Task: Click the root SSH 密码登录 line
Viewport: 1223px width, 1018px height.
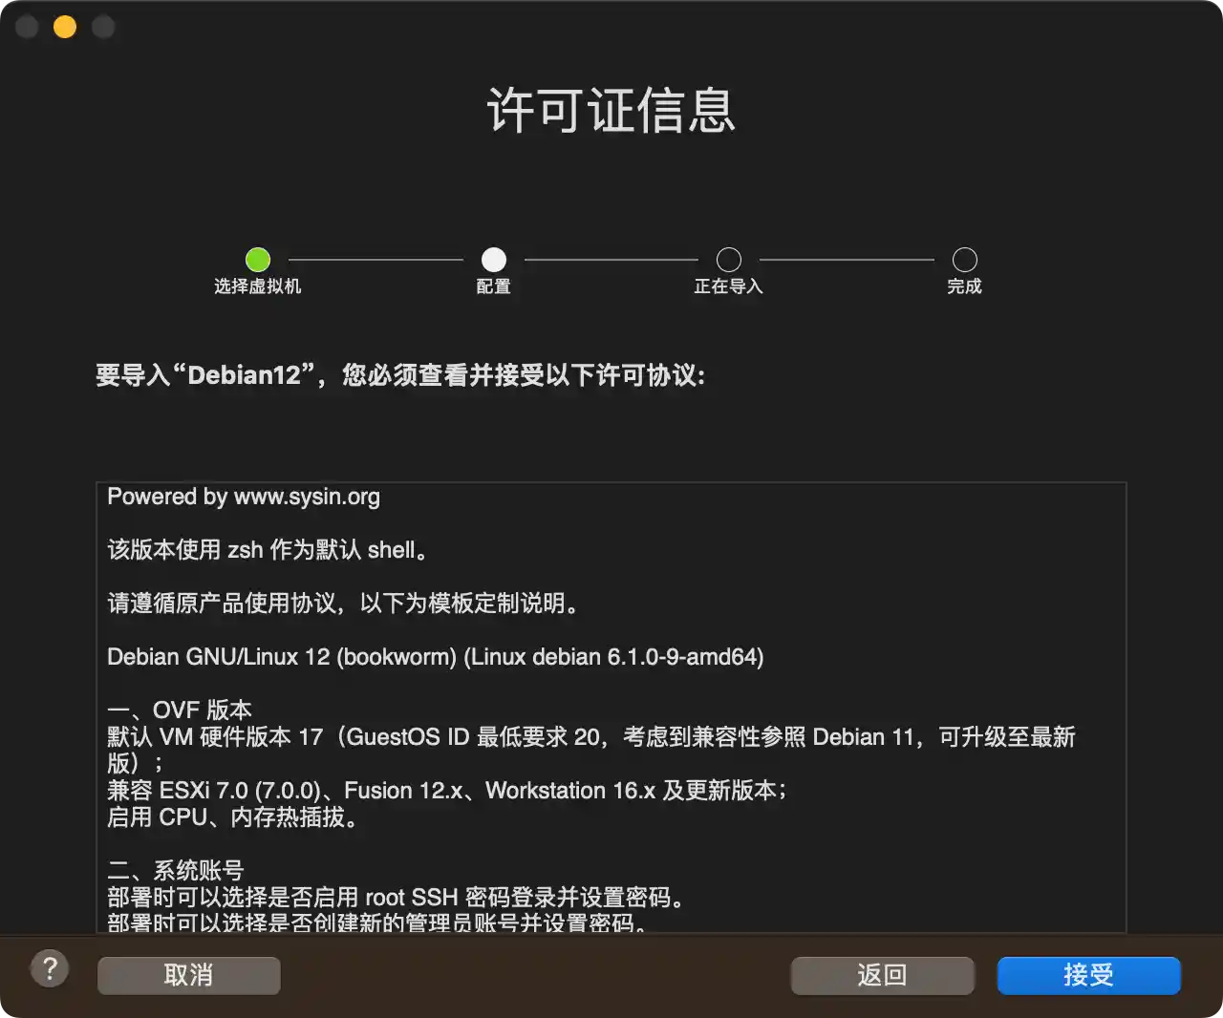Action: (x=397, y=898)
